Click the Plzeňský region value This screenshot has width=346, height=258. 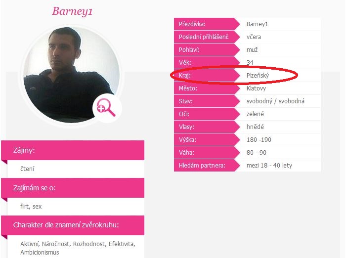pos(258,76)
